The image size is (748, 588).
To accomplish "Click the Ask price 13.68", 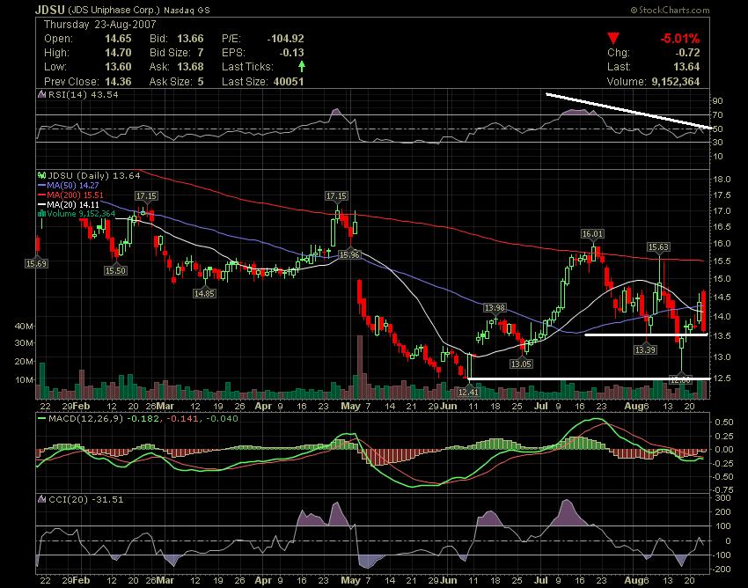I will click(x=190, y=67).
